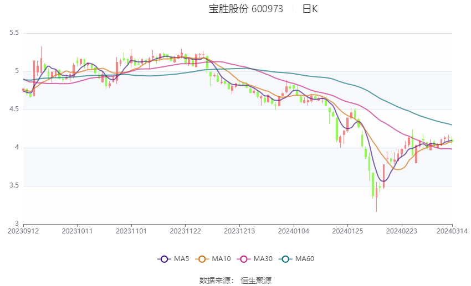The height and width of the screenshot is (286, 471).
Task: Click the 4.5 price axis label
Action: 14,110
